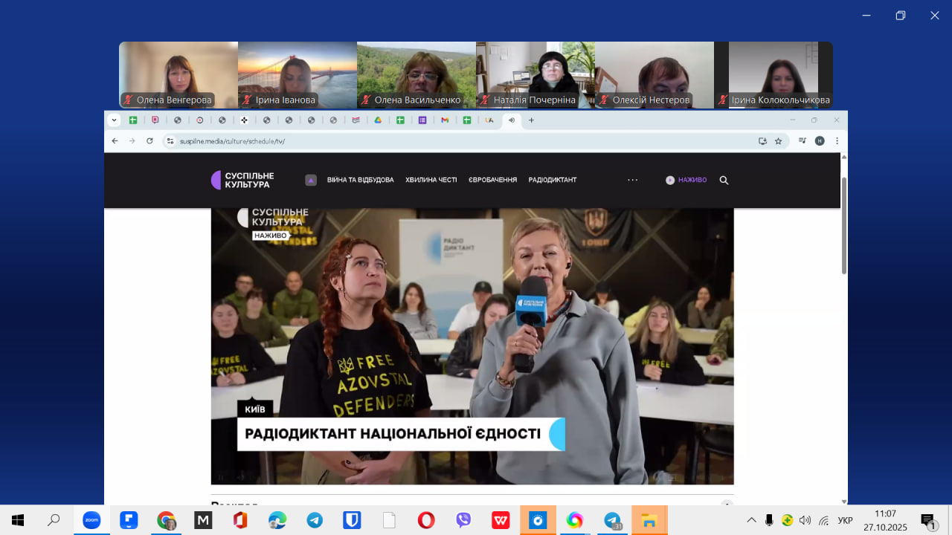The image size is (952, 535).
Task: Click the Суспільне Культура logo
Action: [242, 180]
